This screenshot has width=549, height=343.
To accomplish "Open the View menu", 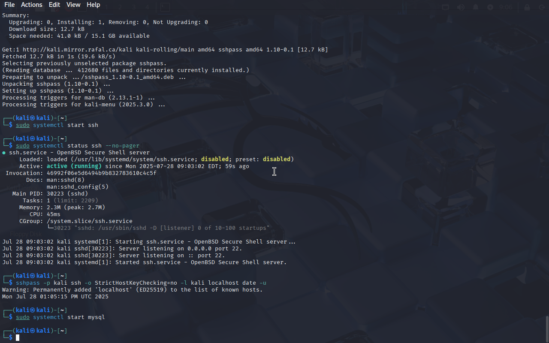I will pos(73,5).
